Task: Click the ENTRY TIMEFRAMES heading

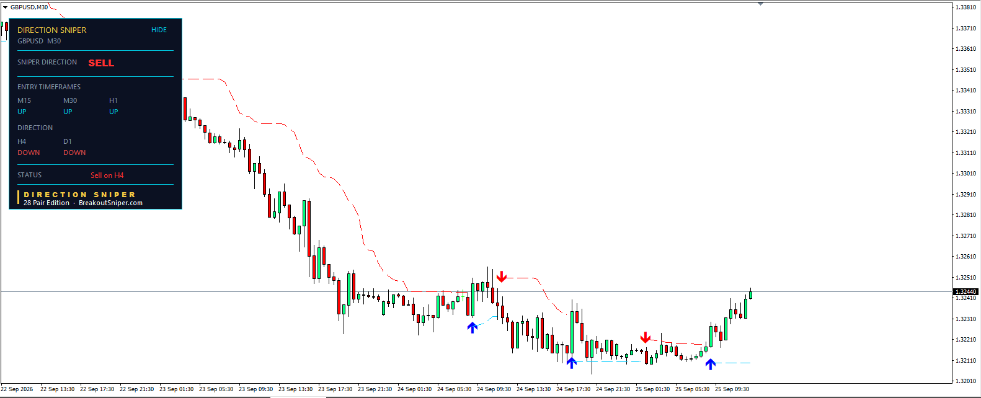Action: click(x=49, y=87)
